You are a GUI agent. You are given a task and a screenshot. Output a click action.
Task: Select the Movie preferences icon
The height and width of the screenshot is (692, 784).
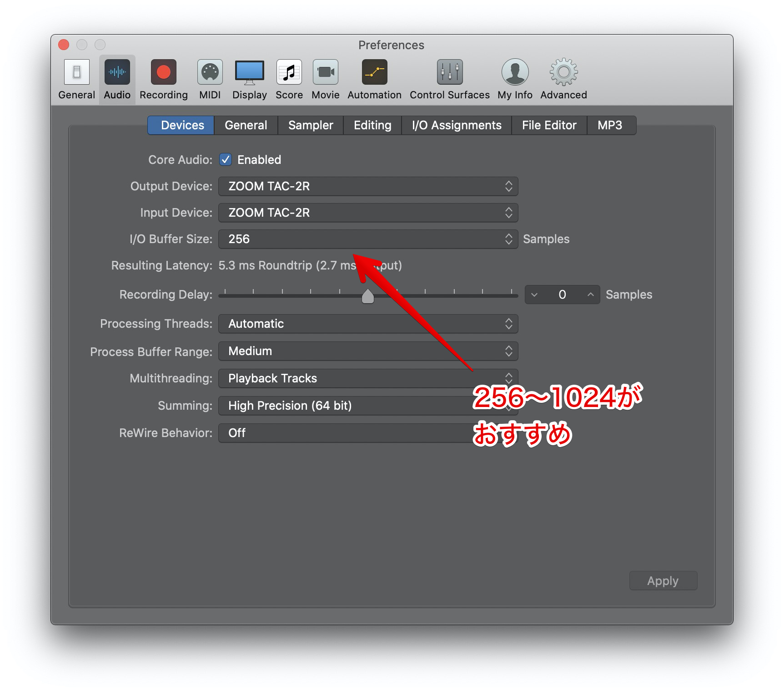pyautogui.click(x=325, y=73)
